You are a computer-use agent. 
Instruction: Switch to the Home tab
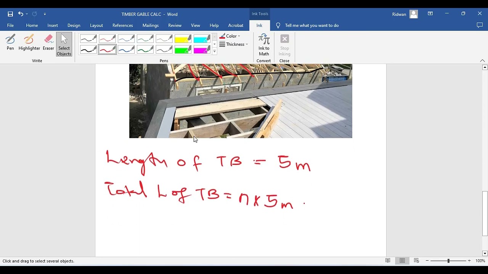click(32, 25)
